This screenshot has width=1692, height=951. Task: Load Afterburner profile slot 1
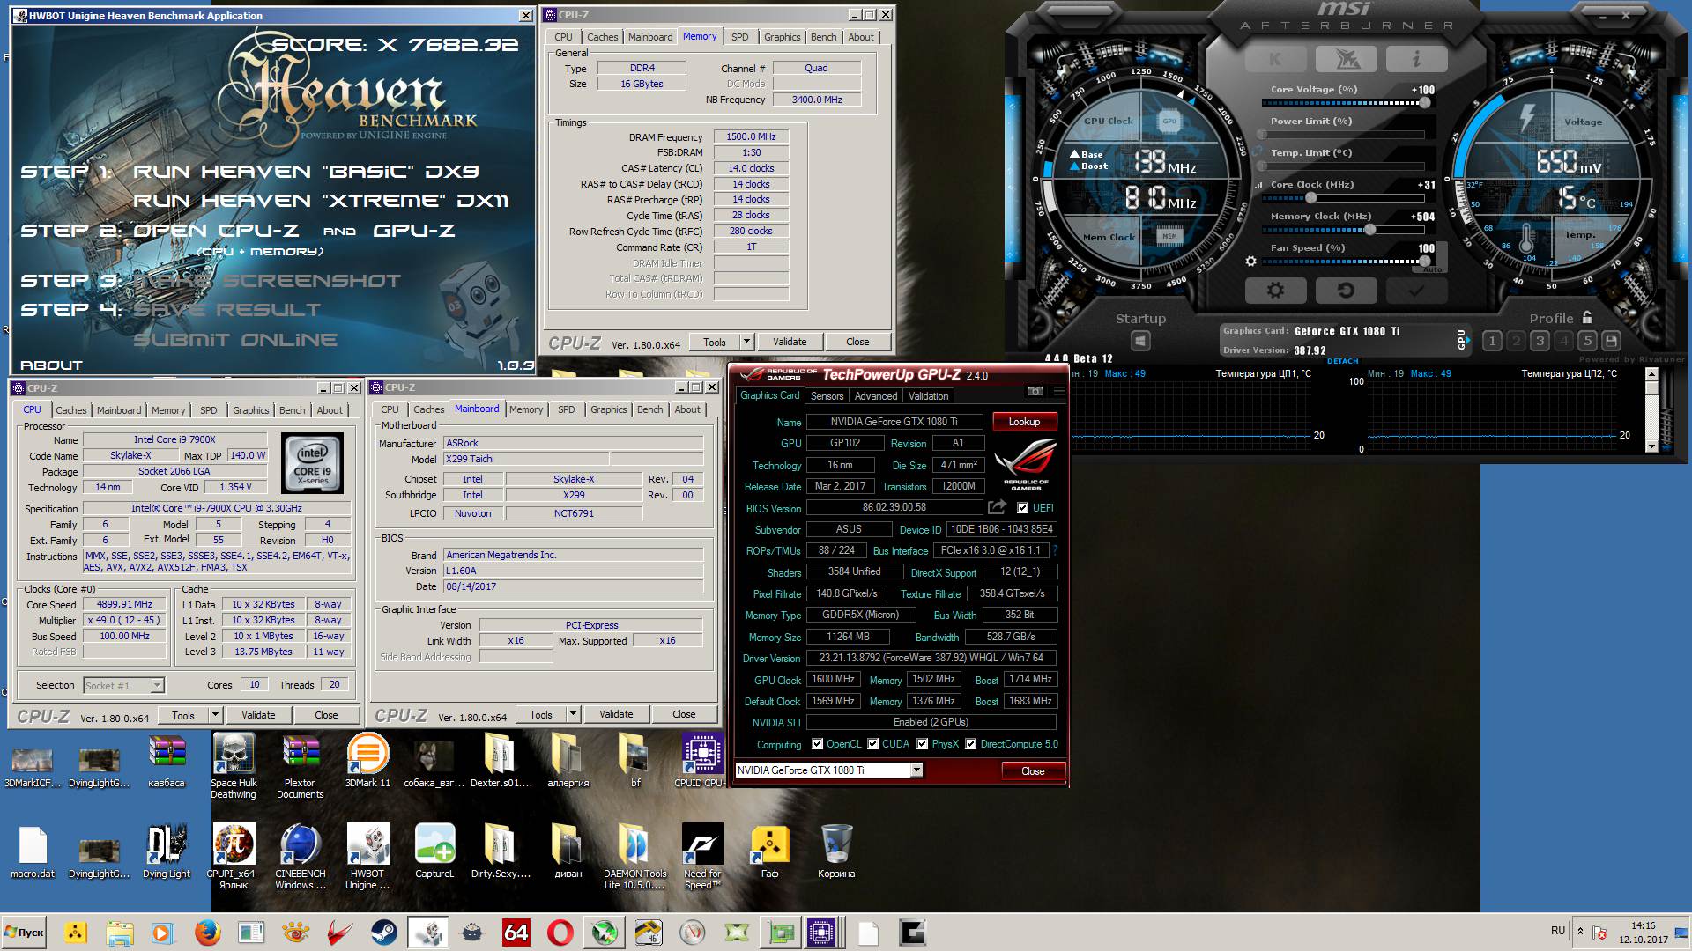point(1492,341)
